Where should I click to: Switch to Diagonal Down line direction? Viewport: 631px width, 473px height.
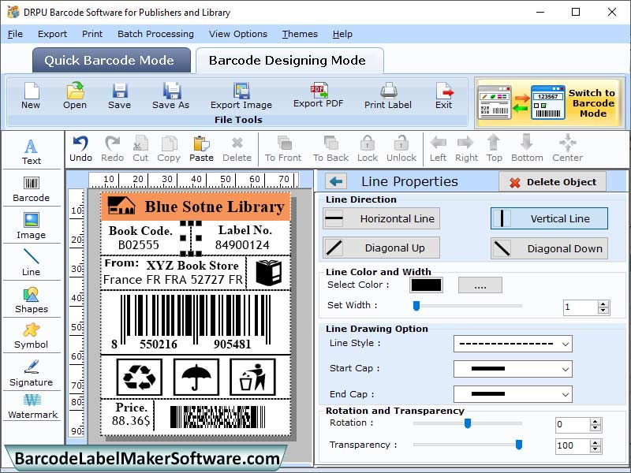click(x=548, y=248)
